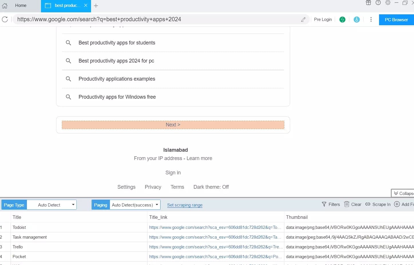
Task: Switch to the Home tab
Action: coord(20,5)
